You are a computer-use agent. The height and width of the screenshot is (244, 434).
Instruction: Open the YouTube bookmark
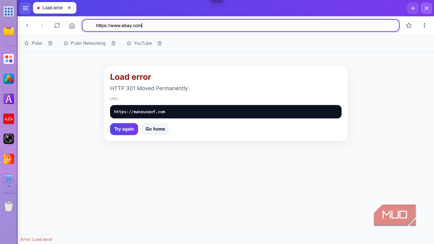point(139,43)
